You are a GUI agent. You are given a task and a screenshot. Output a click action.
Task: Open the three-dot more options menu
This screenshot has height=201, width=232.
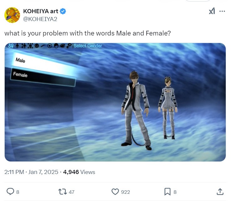[222, 11]
